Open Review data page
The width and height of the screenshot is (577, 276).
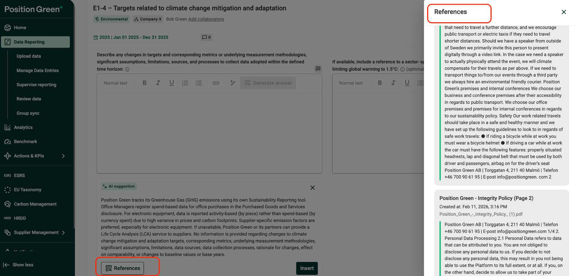[29, 99]
